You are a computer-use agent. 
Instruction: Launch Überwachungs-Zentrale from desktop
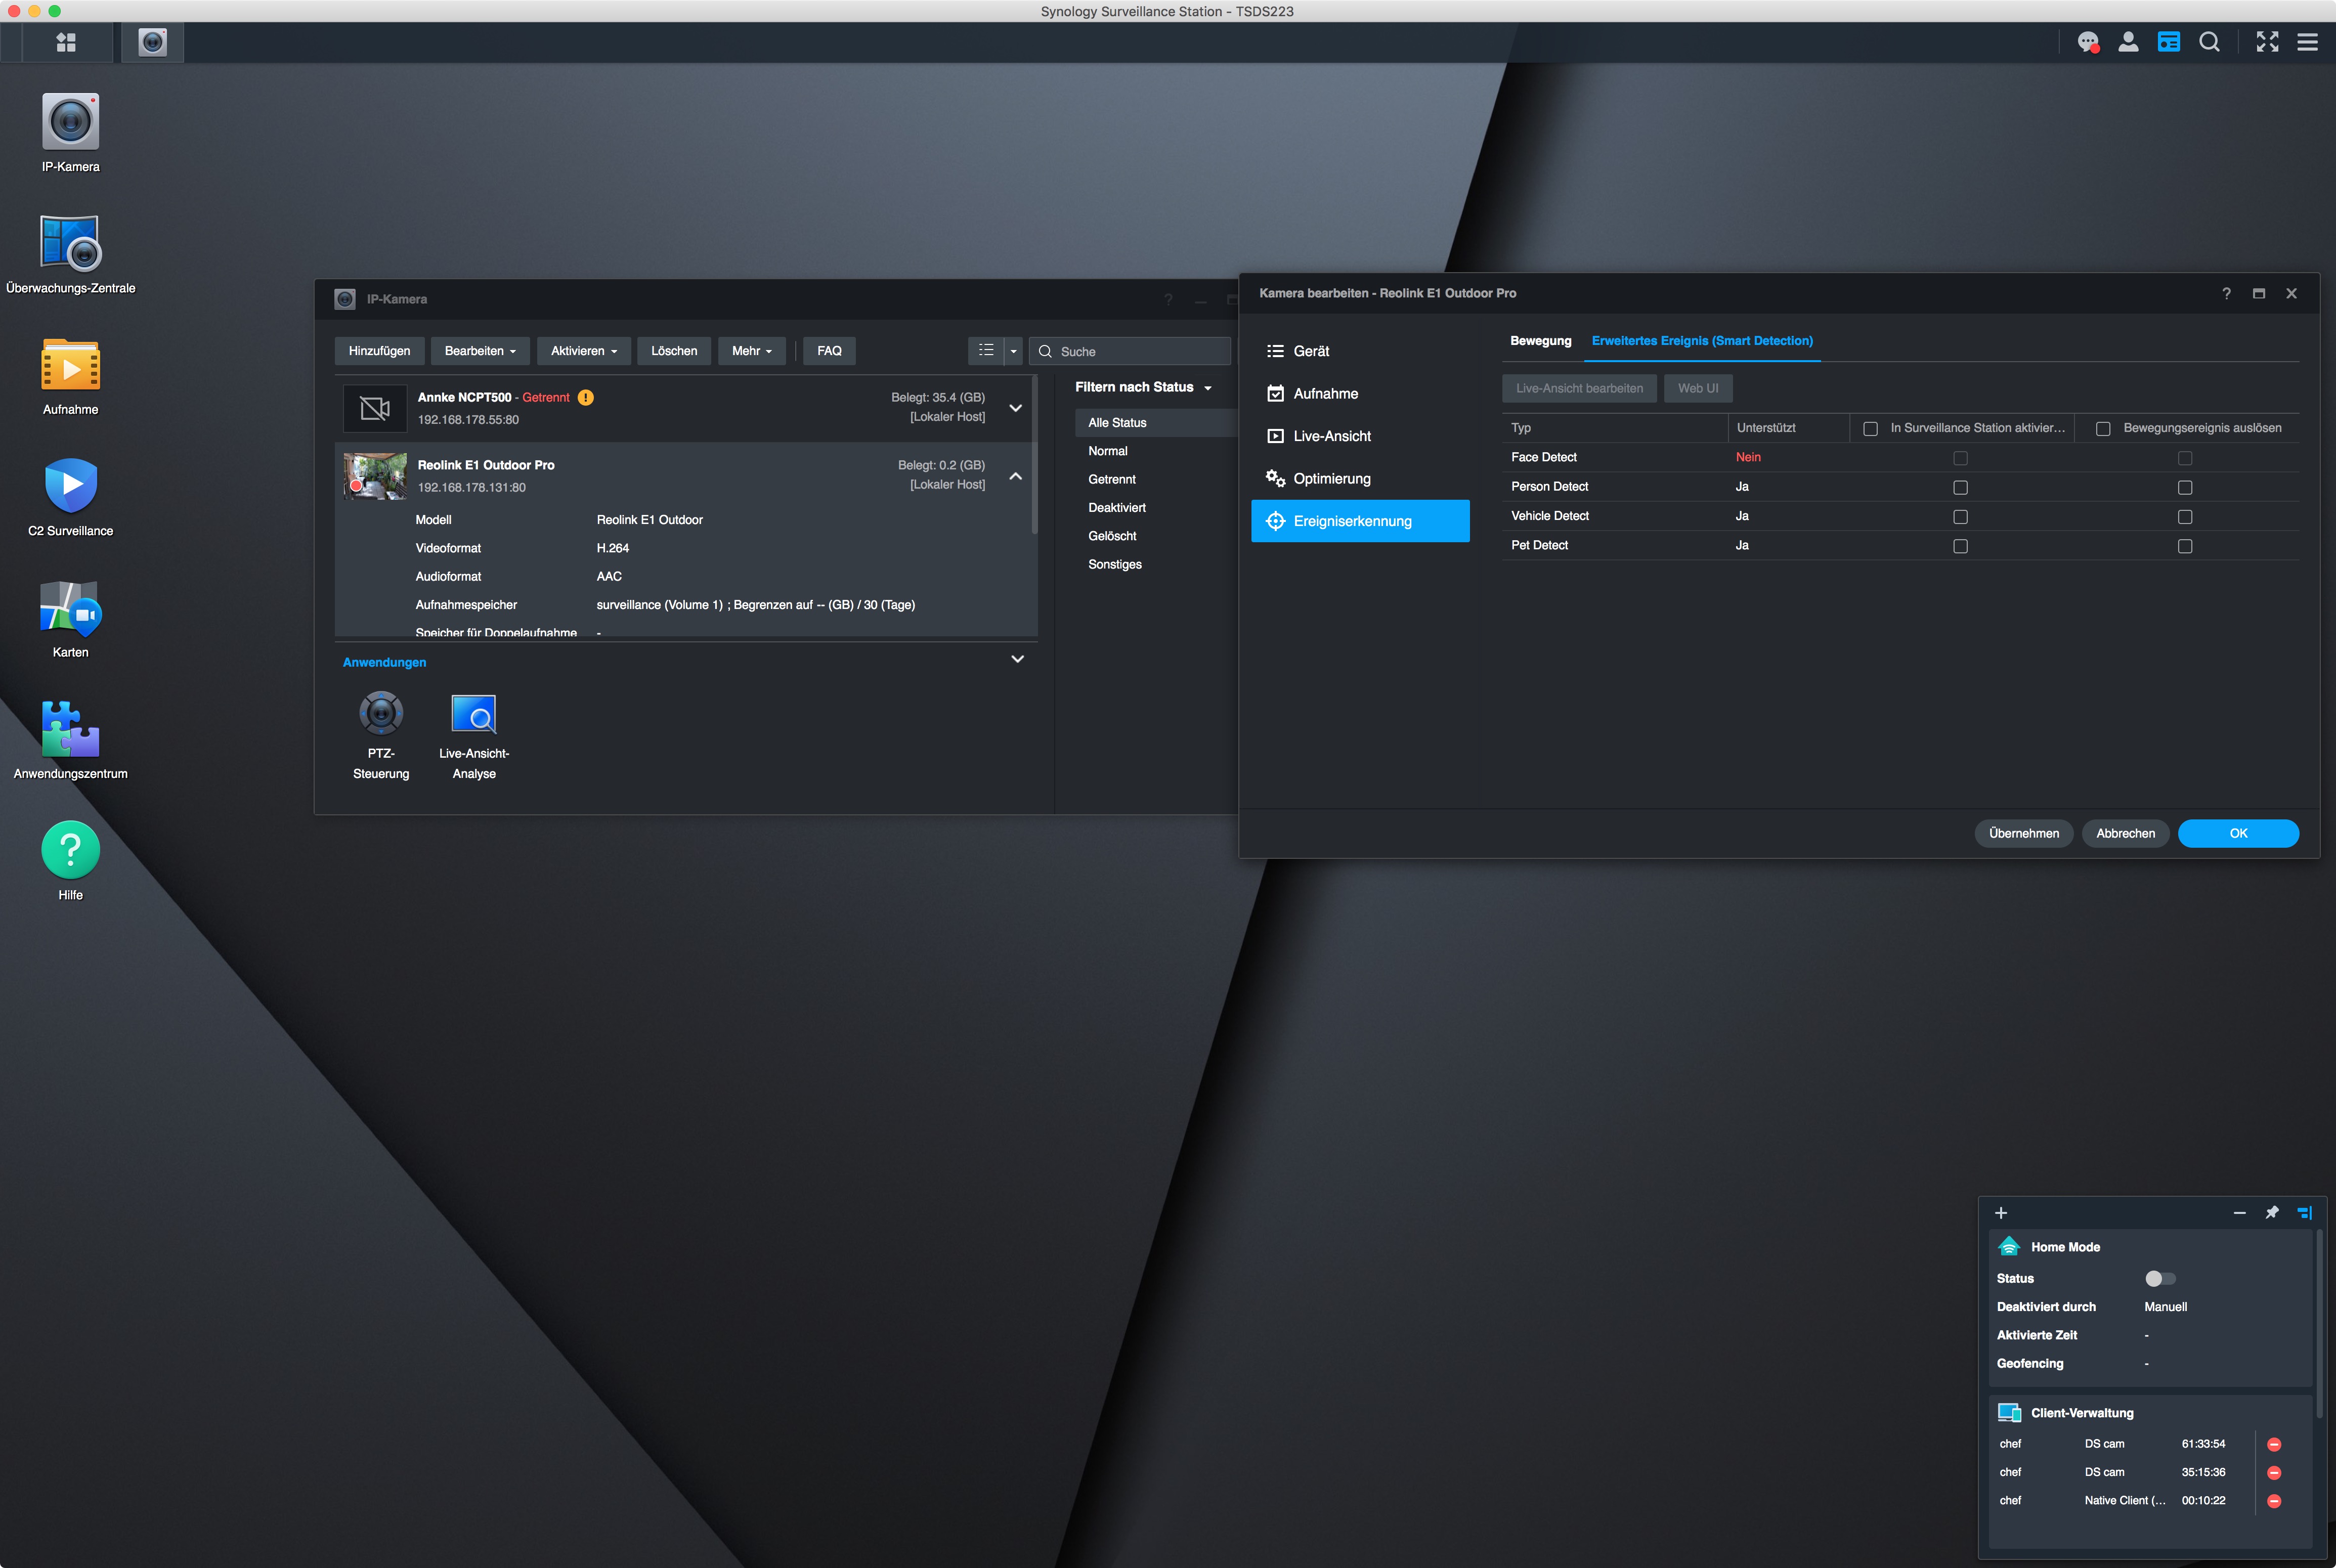coord(70,243)
